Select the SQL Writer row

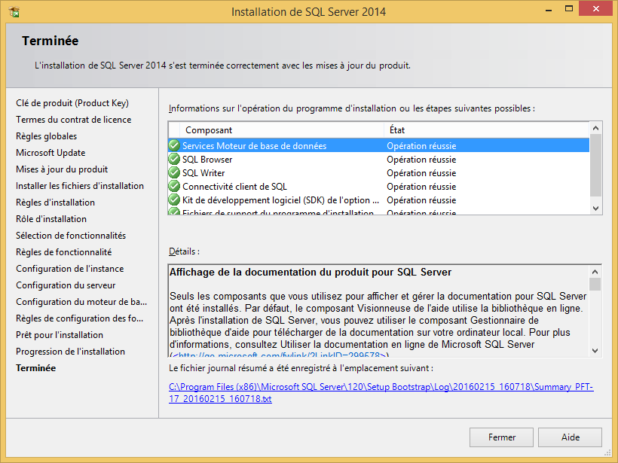(x=379, y=173)
